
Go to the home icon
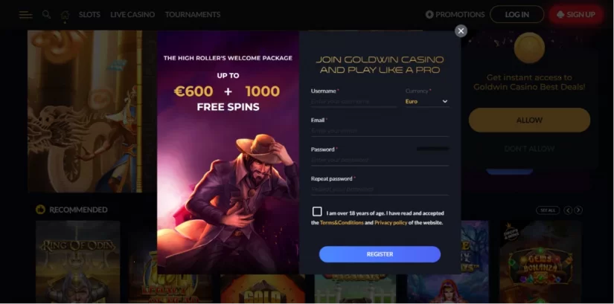pyautogui.click(x=65, y=15)
